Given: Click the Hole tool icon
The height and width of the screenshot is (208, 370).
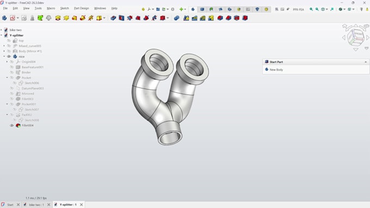Looking at the screenshot, I should [x=121, y=18].
